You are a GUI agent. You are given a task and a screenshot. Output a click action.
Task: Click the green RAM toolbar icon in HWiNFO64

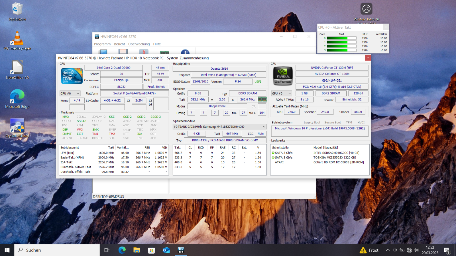tap(164, 52)
